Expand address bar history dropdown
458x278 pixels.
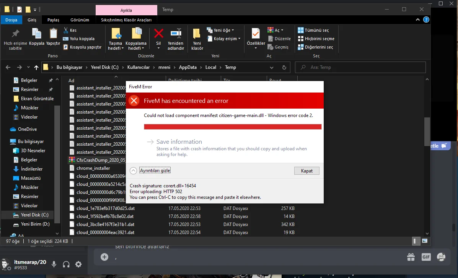pos(272,67)
